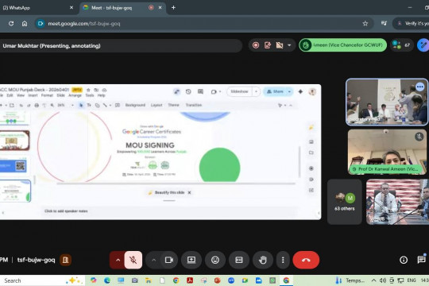The height and width of the screenshot is (286, 429).
Task: Click the Gemini sparkle icon in Slides
Action: tap(300, 91)
